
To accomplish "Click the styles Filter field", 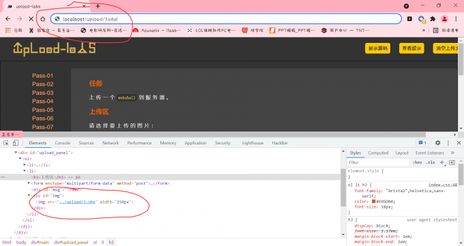I will [379, 162].
